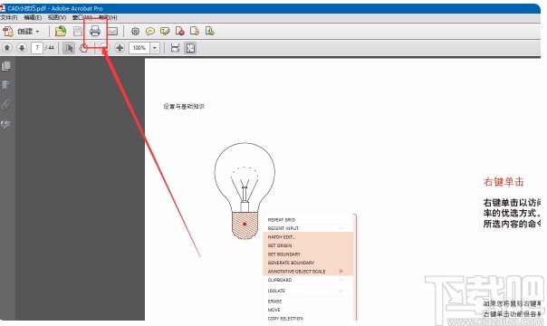Go to previous page with up arrow
This screenshot has width=547, height=326.
click(7, 48)
